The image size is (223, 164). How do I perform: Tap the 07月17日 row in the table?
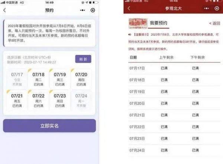pos(175,68)
